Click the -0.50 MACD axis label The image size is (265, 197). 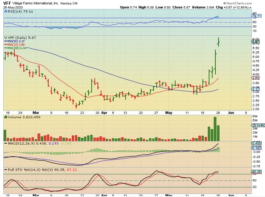tap(256, 162)
